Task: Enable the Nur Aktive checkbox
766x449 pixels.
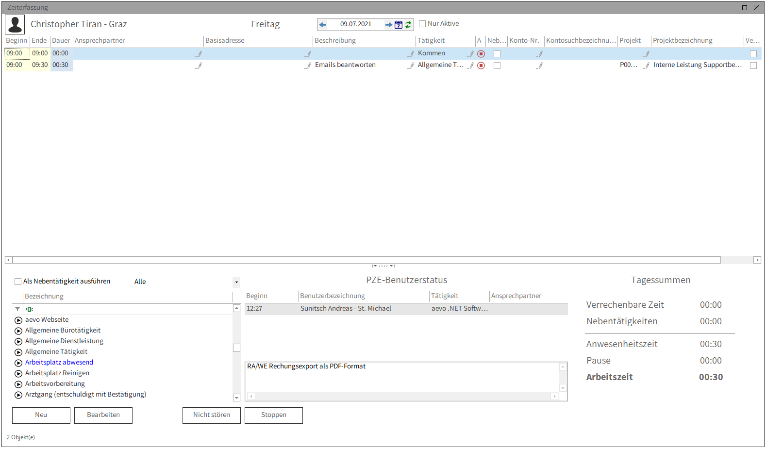Action: 422,24
